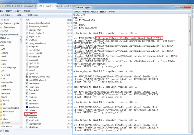
Task: Select Framework folder in navigation tree
Action: pyautogui.click(x=7, y=126)
